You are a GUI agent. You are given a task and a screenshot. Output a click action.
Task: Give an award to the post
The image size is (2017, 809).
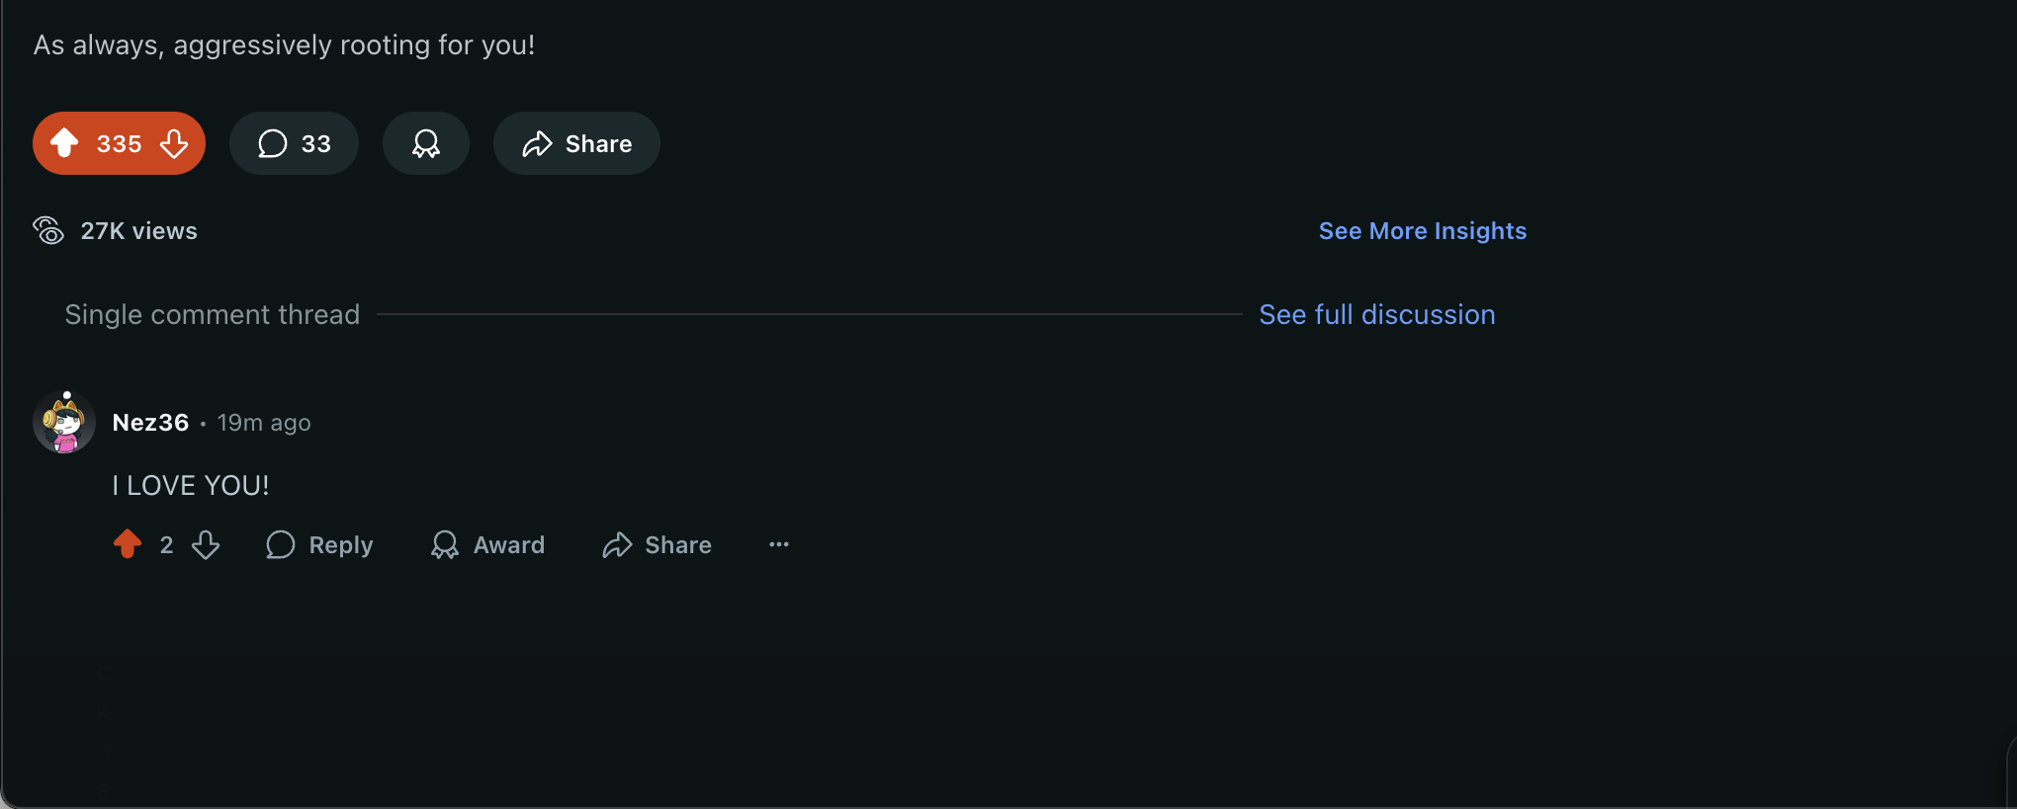tap(426, 143)
